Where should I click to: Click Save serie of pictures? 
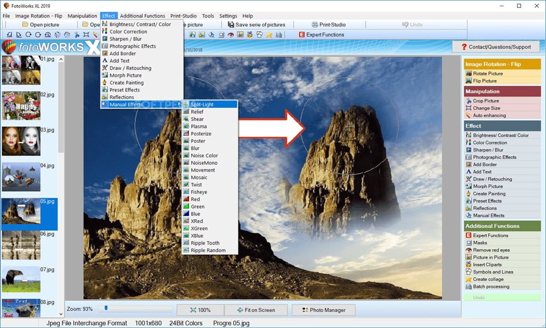[257, 24]
